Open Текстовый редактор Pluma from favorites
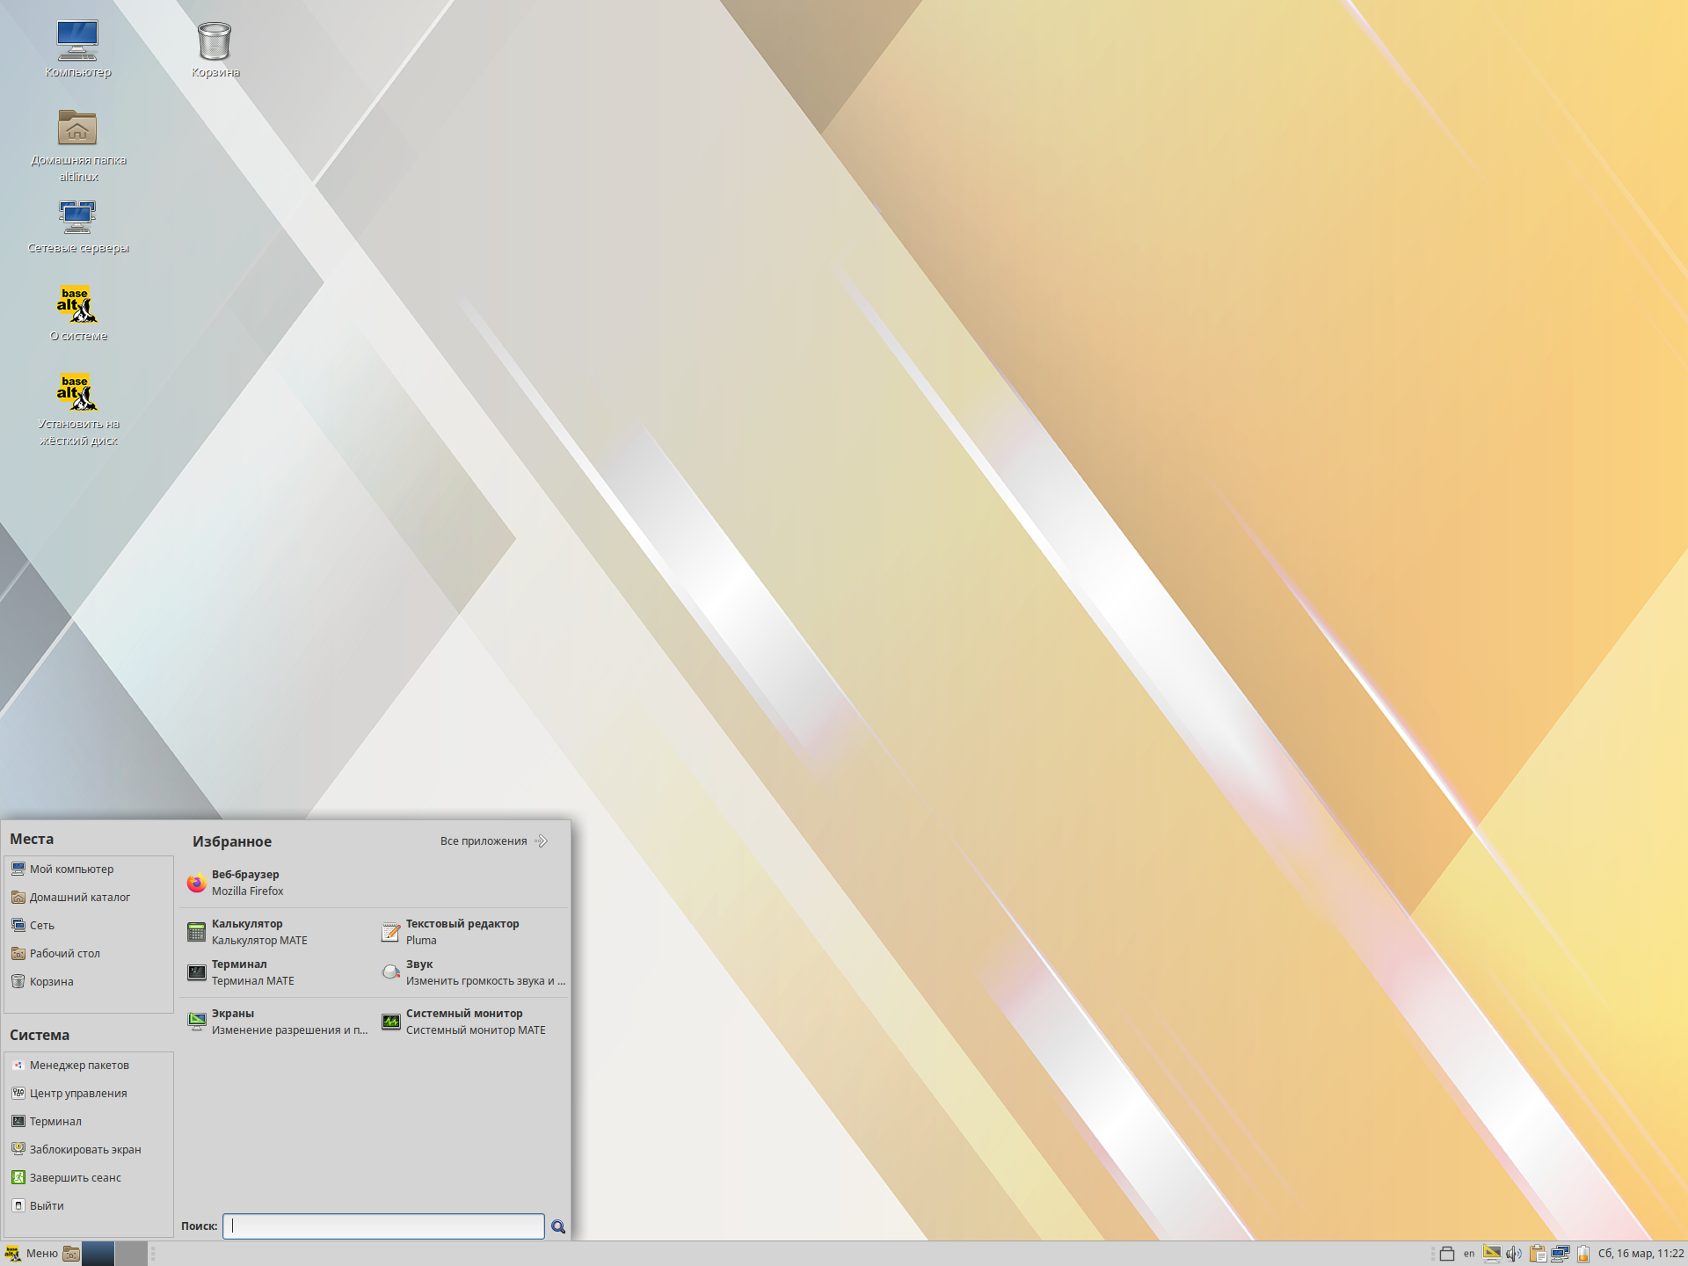 pyautogui.click(x=472, y=932)
